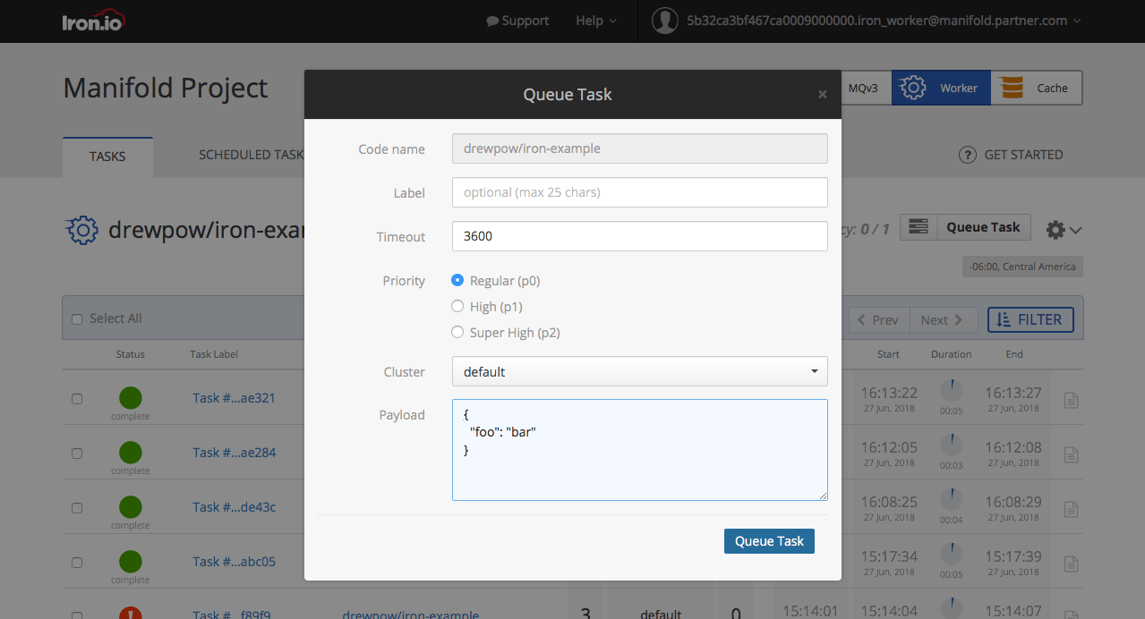This screenshot has height=619, width=1145.
Task: Submit with the blue Queue Task button
Action: [769, 541]
